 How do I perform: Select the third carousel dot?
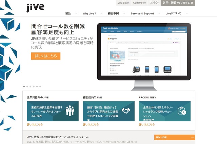(31, 87)
